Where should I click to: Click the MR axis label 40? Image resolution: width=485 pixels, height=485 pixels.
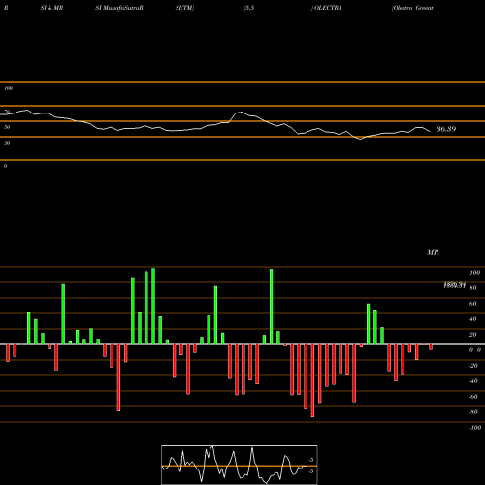(x=473, y=319)
